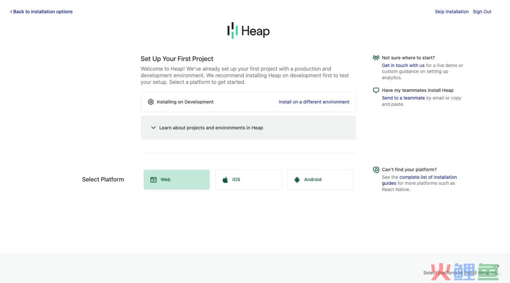Click Send to a teammate link
This screenshot has height=283, width=510.
coord(403,98)
